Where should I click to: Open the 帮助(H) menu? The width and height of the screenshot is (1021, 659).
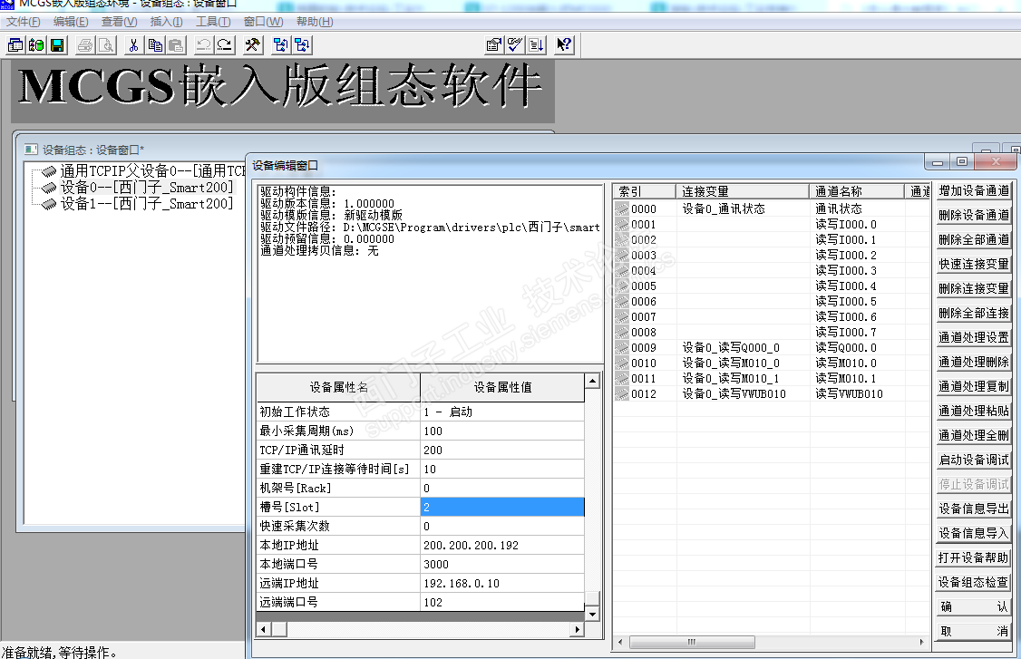(x=315, y=22)
